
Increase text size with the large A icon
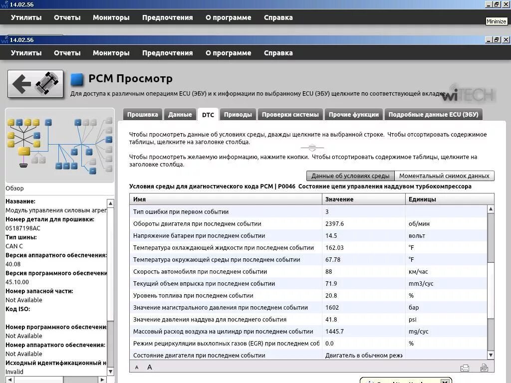[x=149, y=367]
